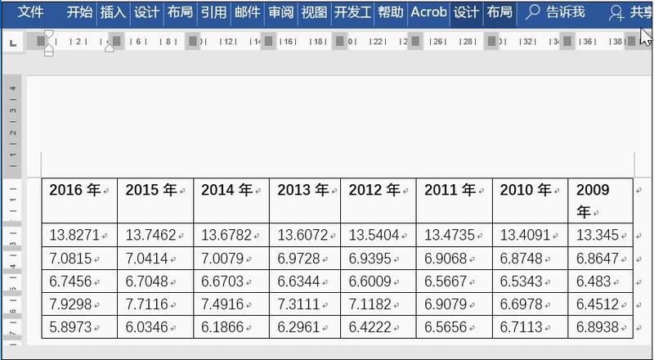654x360 pixels.
Task: Open the 引用 ribbon tab
Action: click(x=214, y=12)
